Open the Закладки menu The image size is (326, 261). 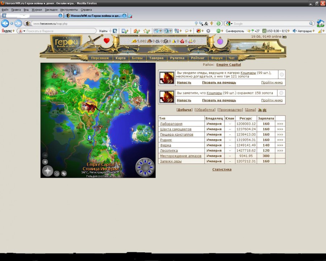tap(51, 10)
